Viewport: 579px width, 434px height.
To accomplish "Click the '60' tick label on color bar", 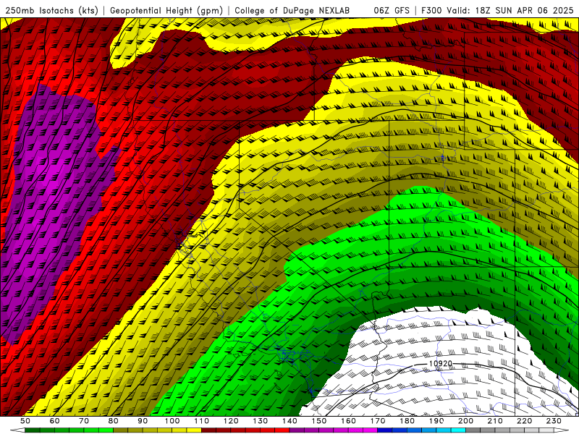I will (x=54, y=421).
